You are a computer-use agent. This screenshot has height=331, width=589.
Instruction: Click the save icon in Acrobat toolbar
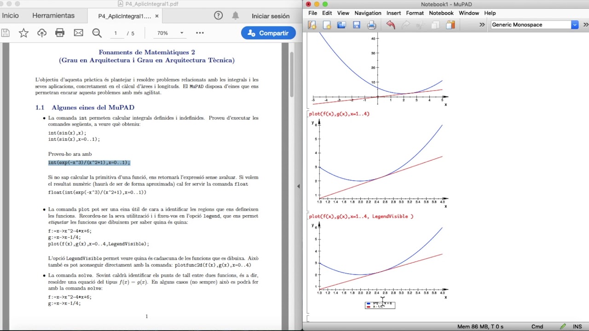click(x=6, y=33)
